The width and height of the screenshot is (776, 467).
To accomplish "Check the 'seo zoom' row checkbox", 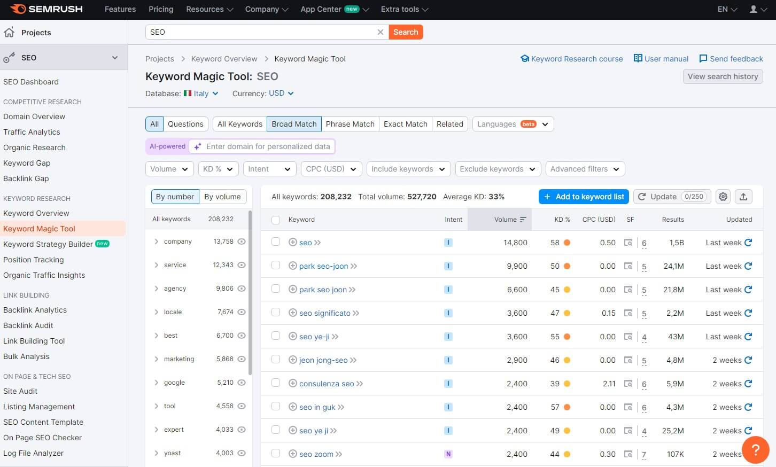I will tap(276, 453).
